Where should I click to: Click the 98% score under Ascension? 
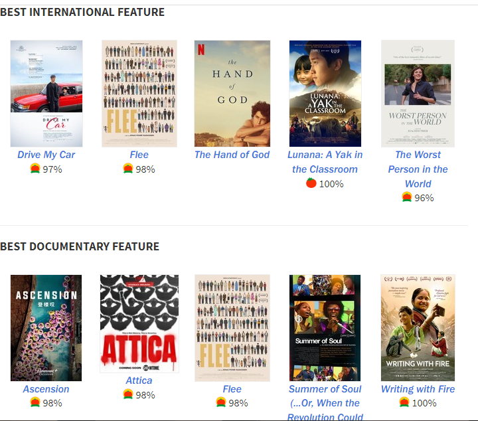click(x=52, y=403)
